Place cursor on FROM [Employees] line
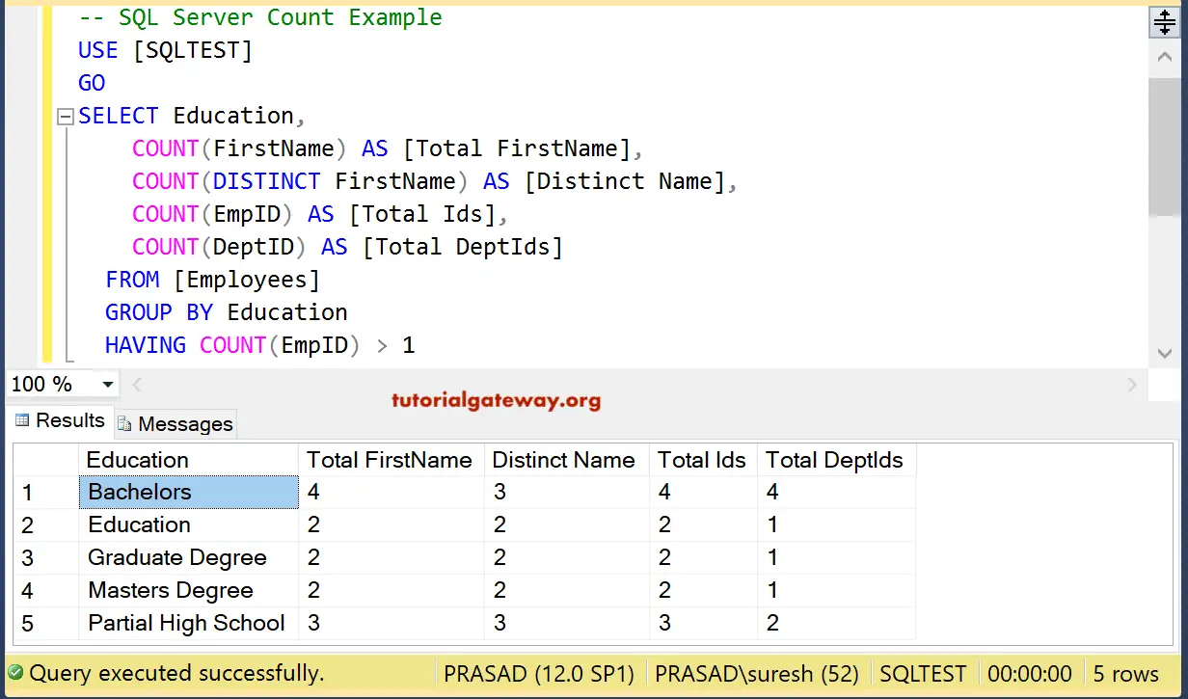Image resolution: width=1188 pixels, height=699 pixels. tap(212, 280)
